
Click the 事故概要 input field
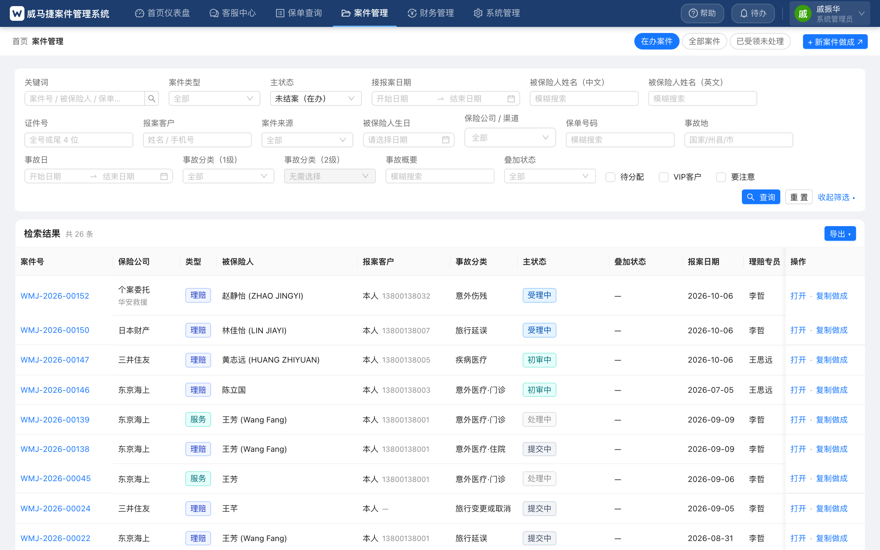tap(440, 176)
